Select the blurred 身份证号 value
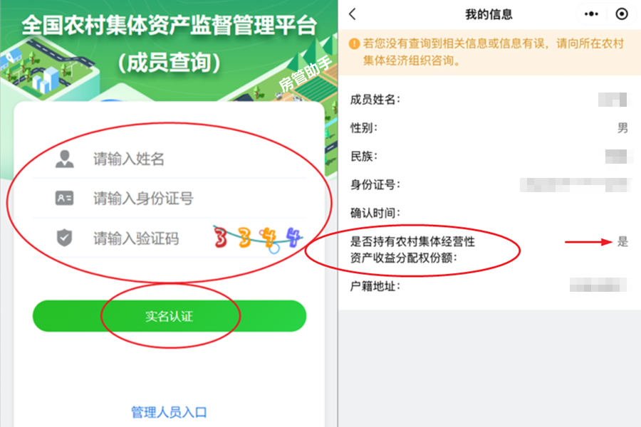Screen dimensions: 641x427 coord(575,185)
